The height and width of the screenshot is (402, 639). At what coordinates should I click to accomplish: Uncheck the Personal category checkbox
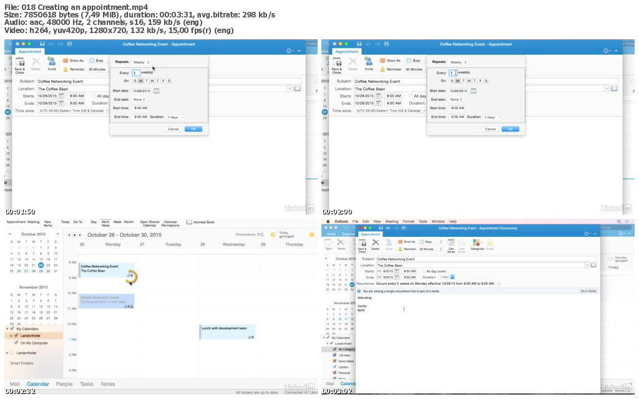[x=335, y=373]
